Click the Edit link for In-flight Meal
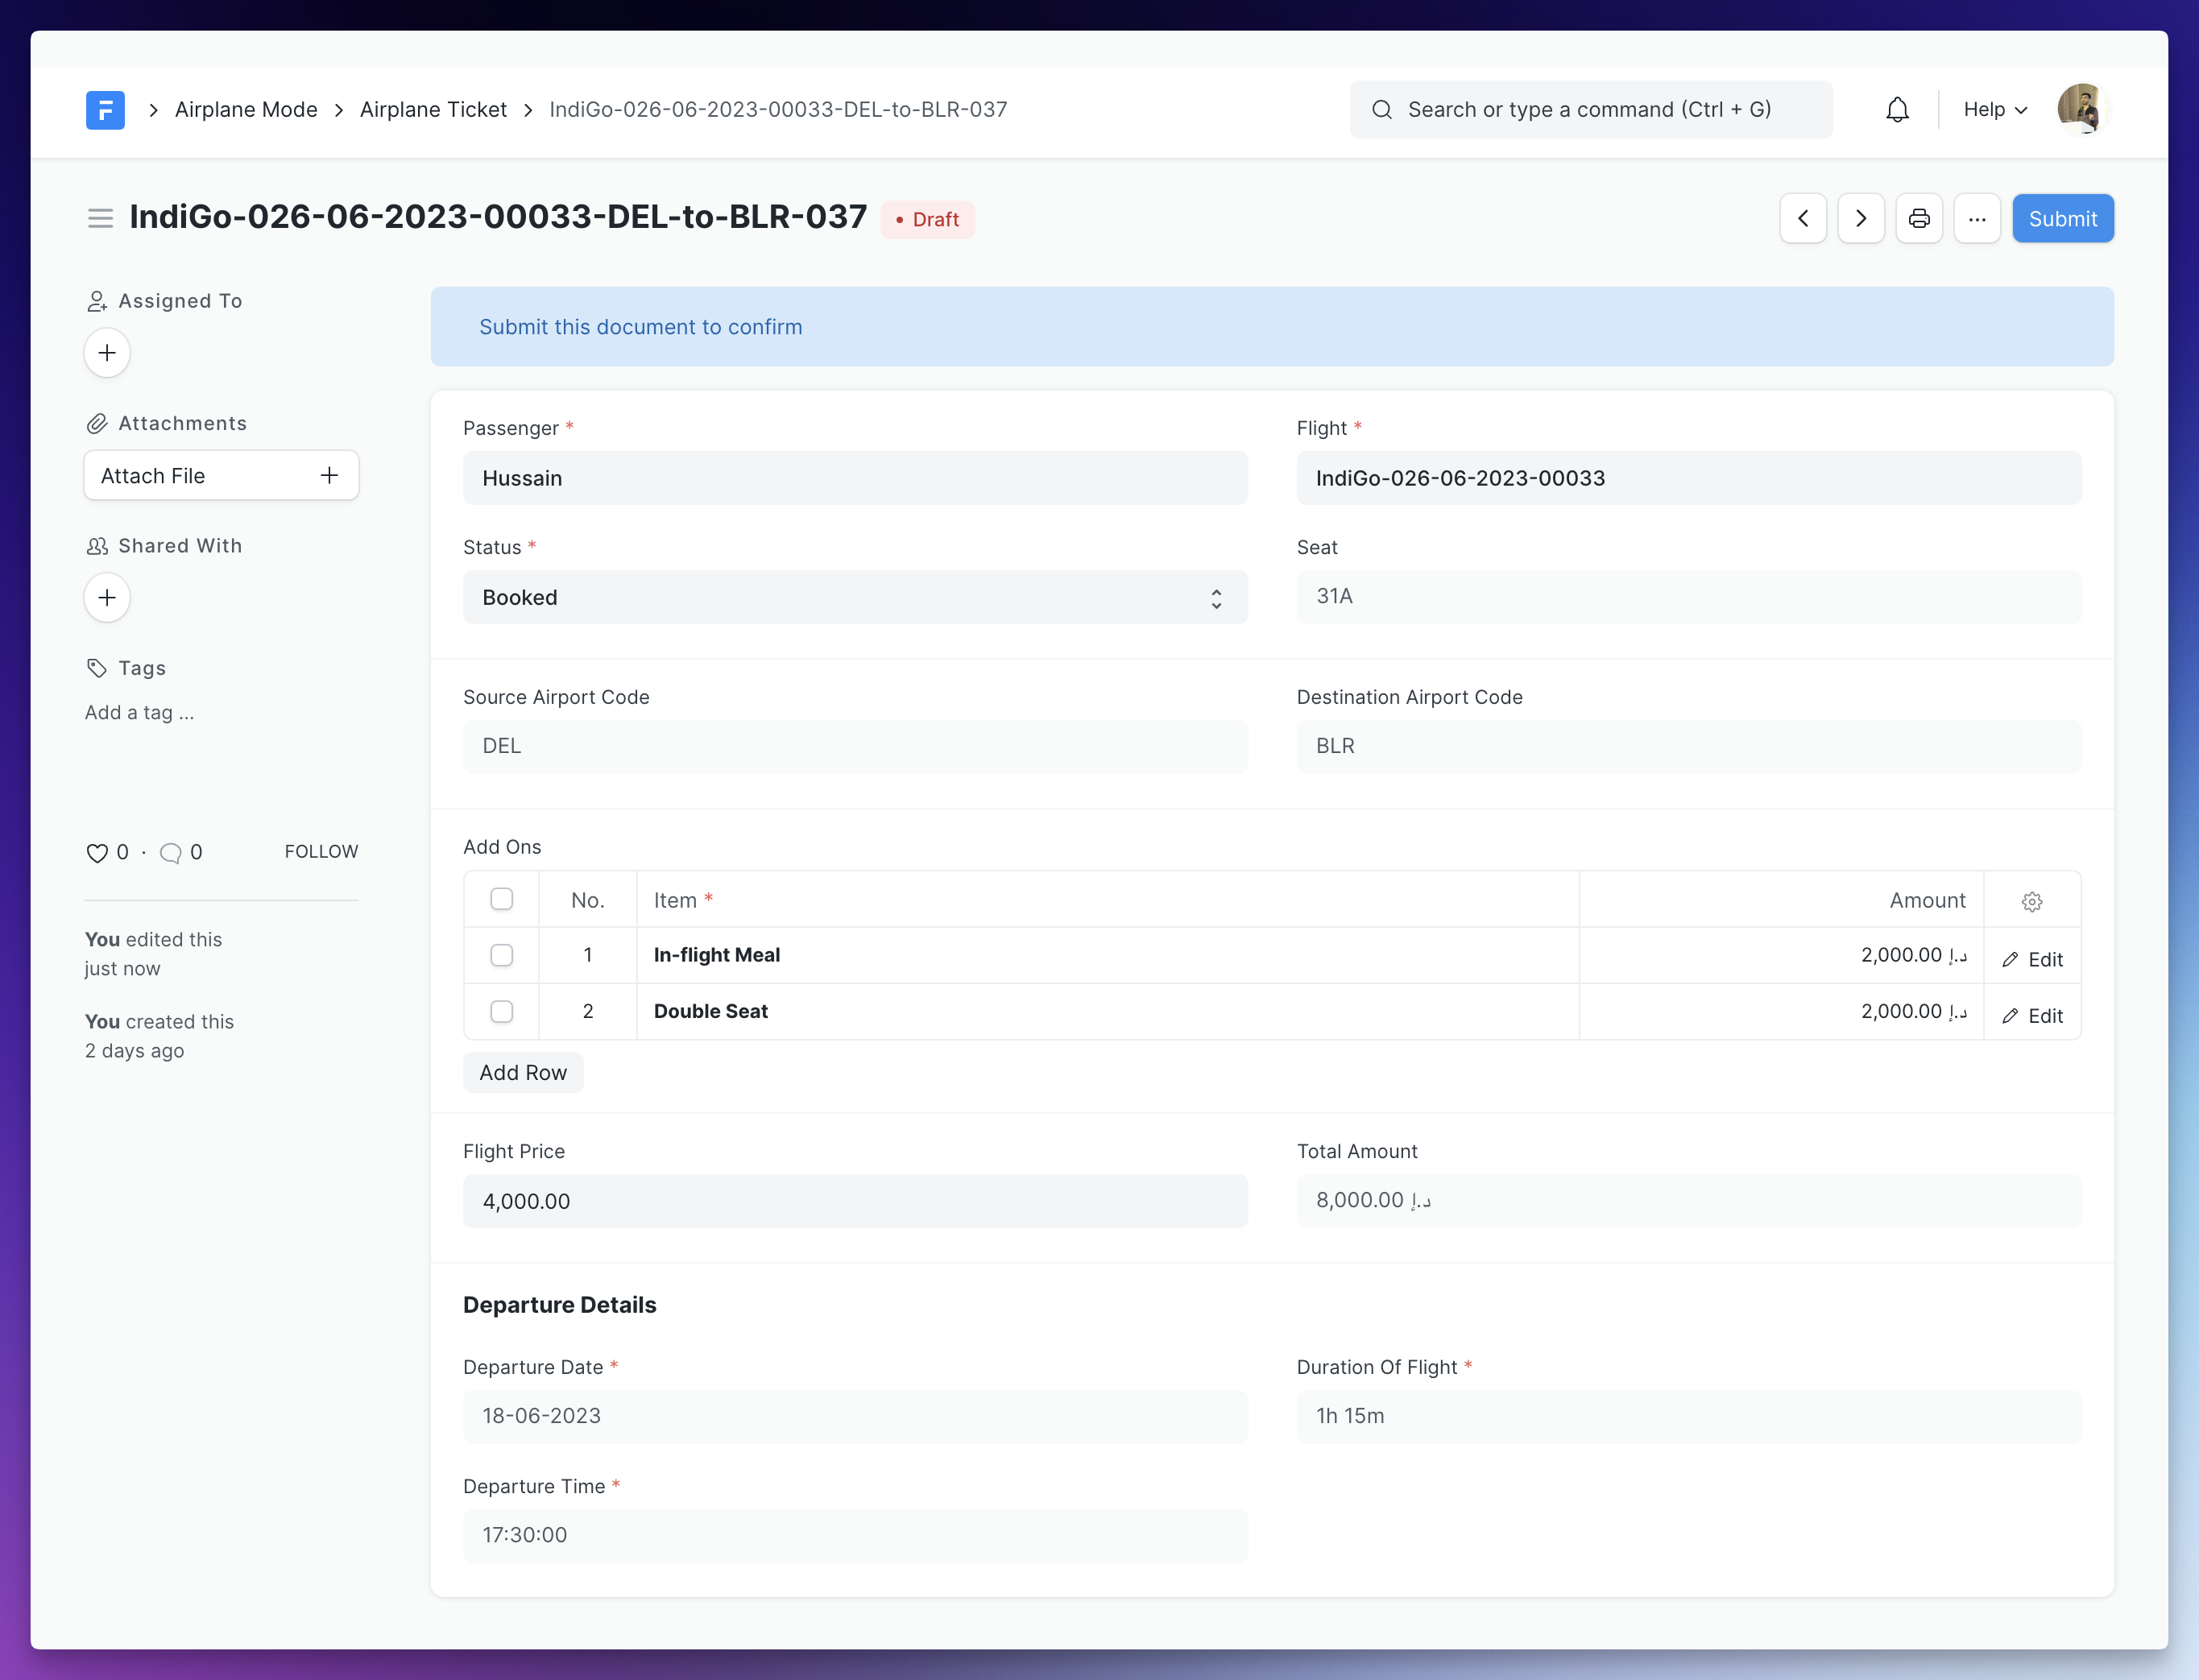 coord(2033,958)
